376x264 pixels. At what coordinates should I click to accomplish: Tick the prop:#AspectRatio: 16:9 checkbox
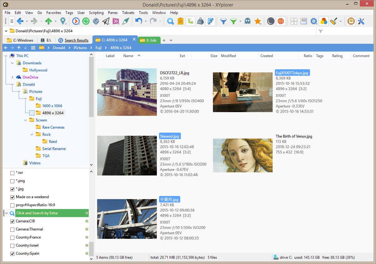pyautogui.click(x=12, y=205)
